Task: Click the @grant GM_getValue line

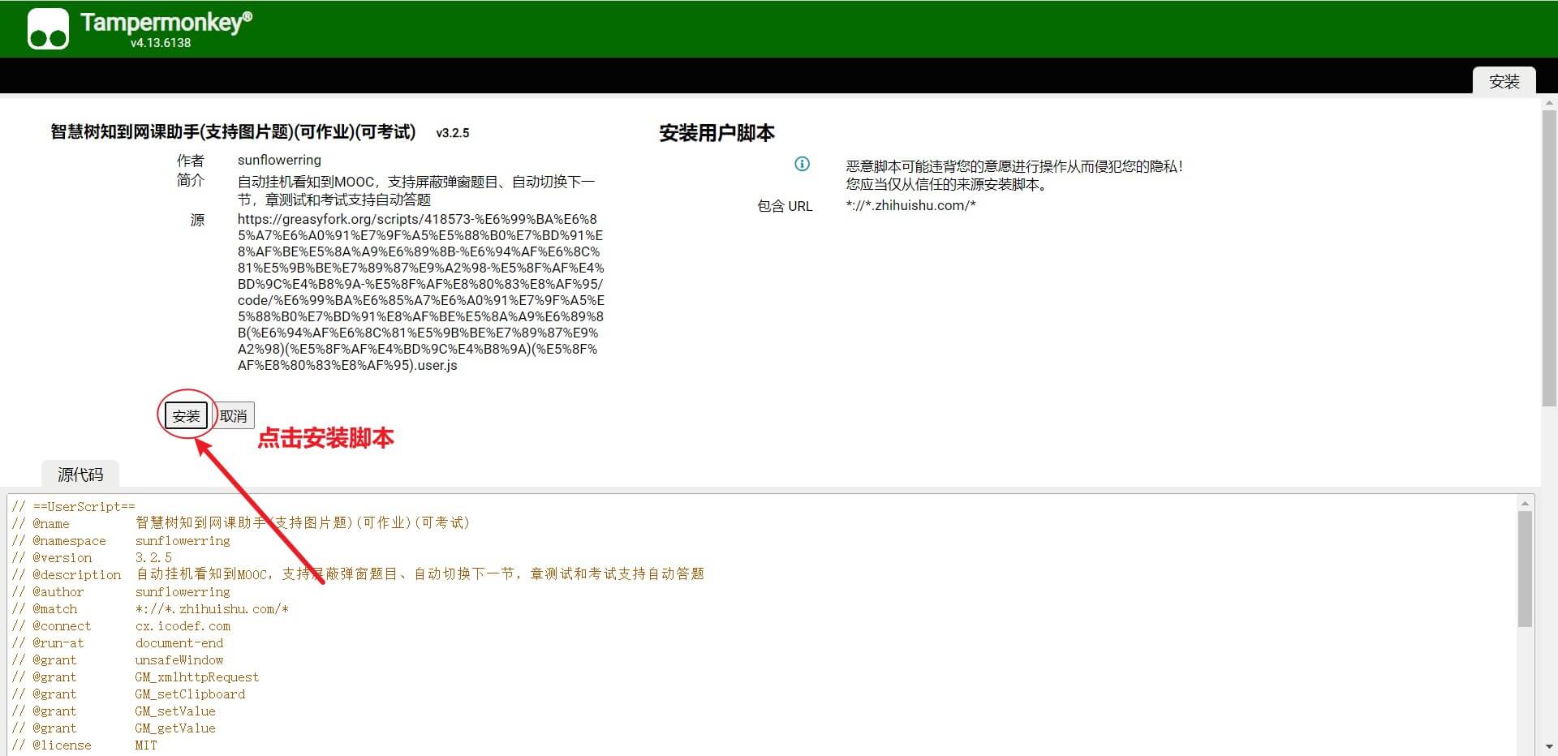Action: pos(114,728)
